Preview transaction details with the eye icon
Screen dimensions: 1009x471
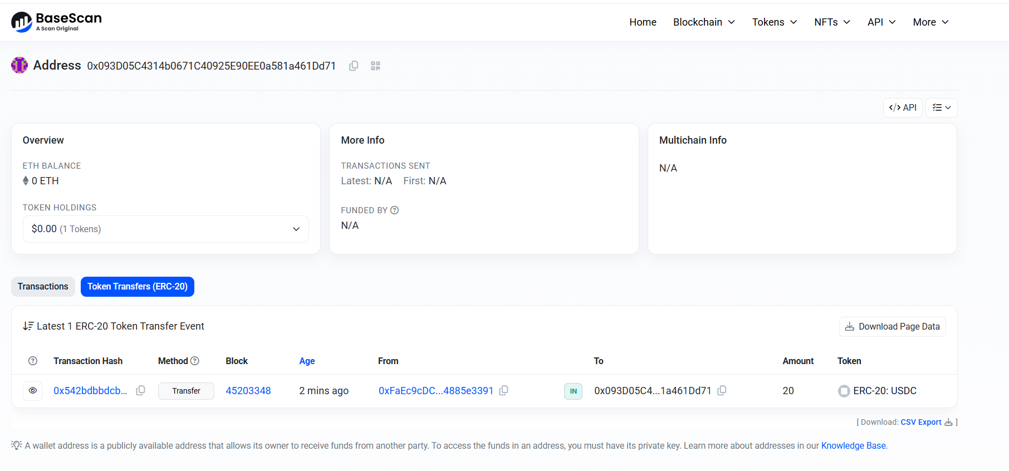[33, 391]
